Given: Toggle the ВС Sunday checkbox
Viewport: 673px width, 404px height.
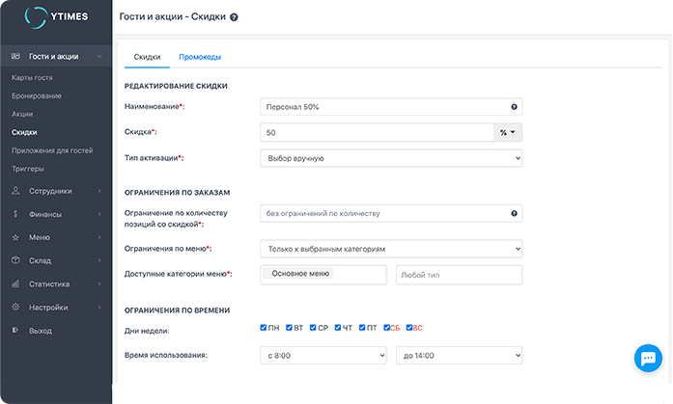Looking at the screenshot, I should coord(410,328).
